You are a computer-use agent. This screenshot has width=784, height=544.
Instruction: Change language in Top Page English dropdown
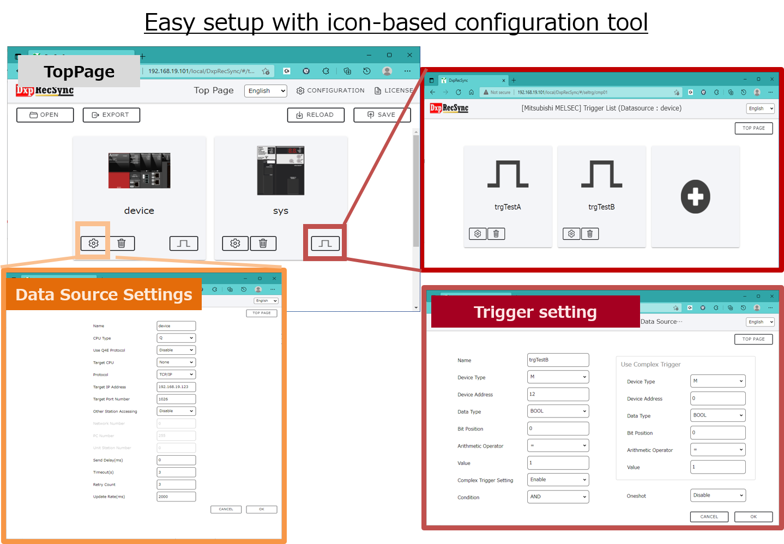[x=266, y=91]
